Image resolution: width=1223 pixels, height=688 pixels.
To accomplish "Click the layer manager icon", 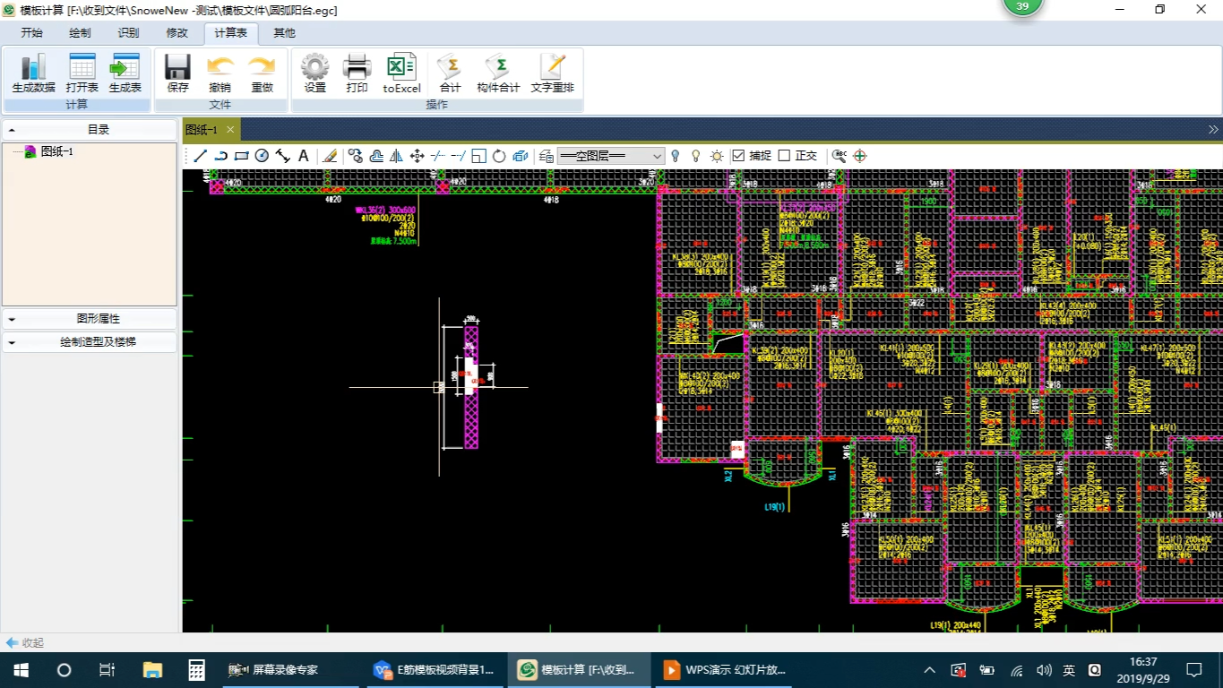I will pyautogui.click(x=546, y=156).
